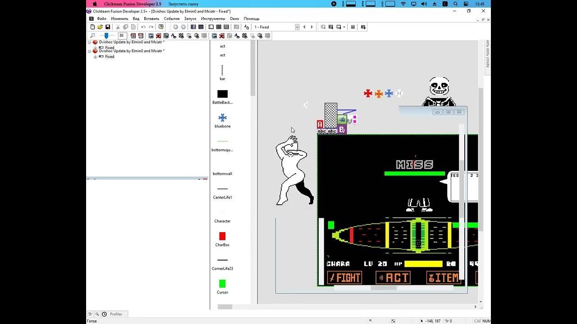Go back with the grey left-arrow circle
The image size is (577, 324).
176,27
